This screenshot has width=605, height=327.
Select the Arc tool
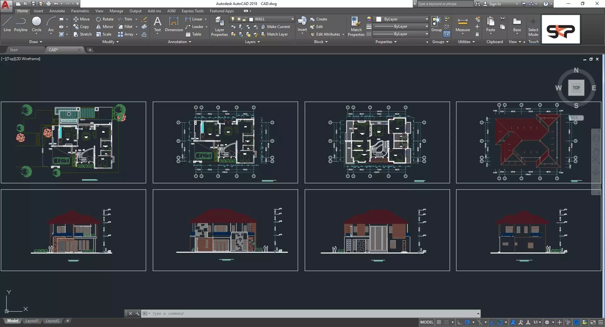[x=51, y=24]
